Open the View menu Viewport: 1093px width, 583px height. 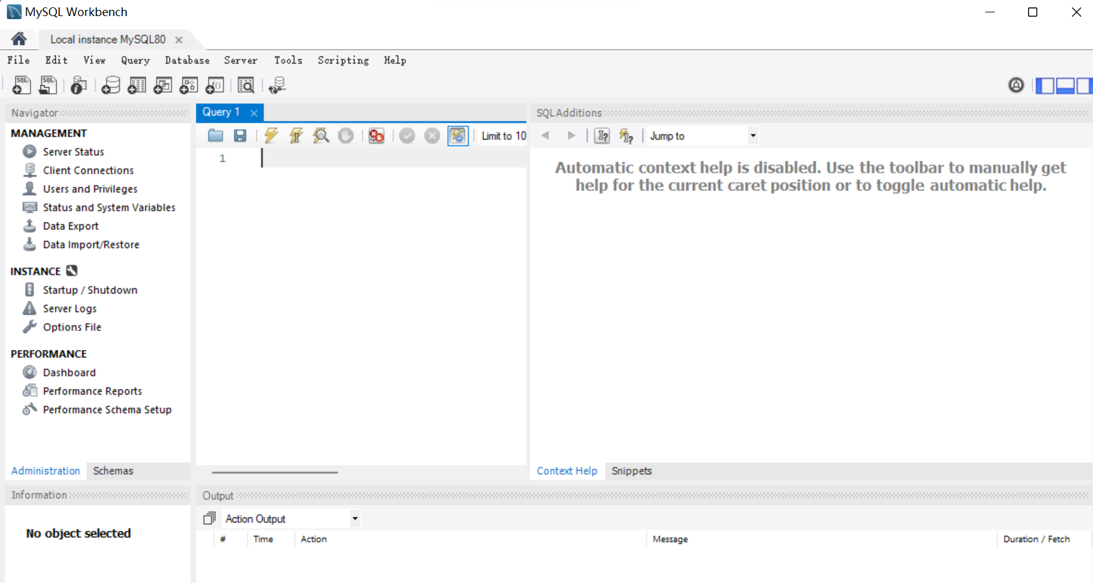point(95,60)
